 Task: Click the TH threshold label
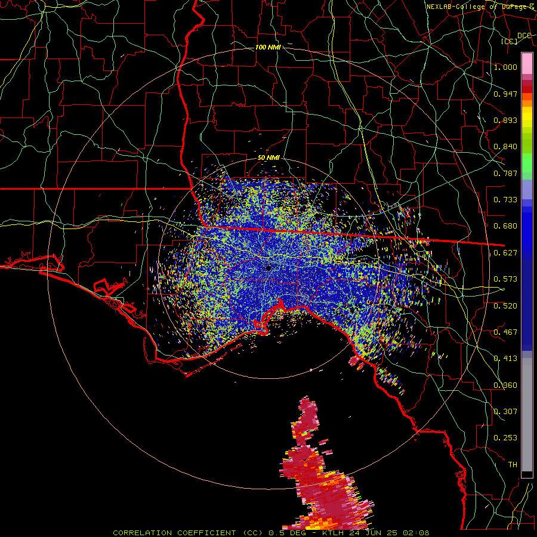point(513,465)
